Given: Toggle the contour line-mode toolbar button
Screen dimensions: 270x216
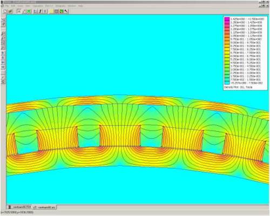Looking at the screenshot, I should tap(24, 11).
